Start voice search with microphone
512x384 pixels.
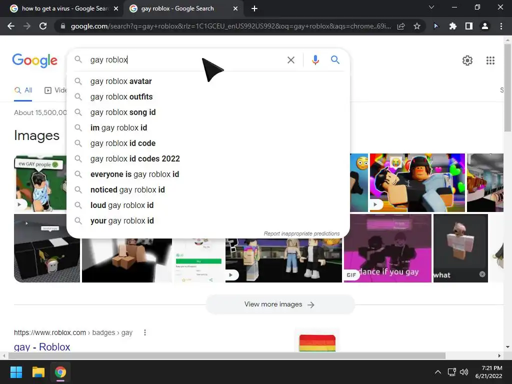pyautogui.click(x=315, y=60)
